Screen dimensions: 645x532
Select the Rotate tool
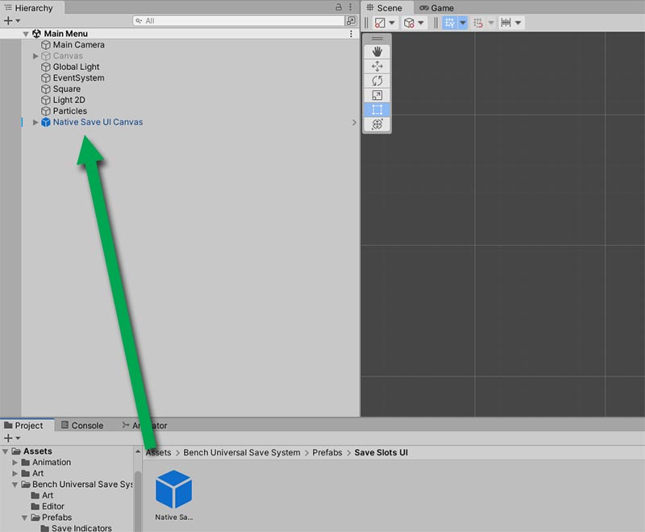tap(377, 81)
